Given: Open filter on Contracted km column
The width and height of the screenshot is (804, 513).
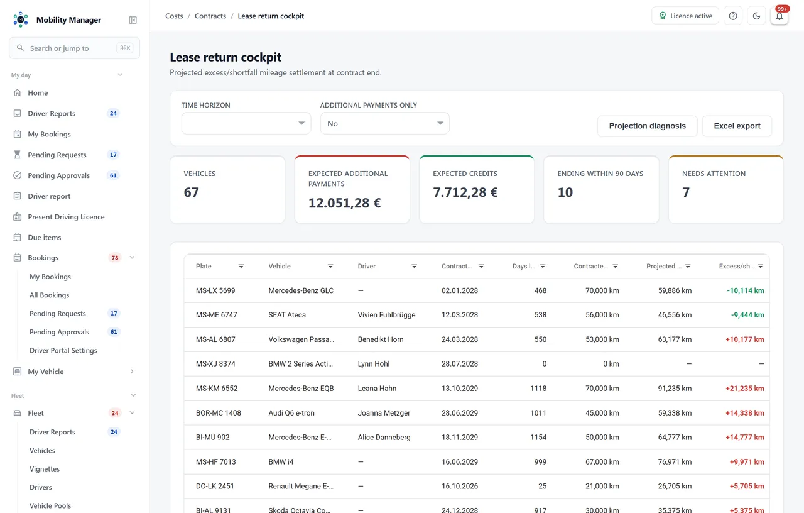Looking at the screenshot, I should 615,267.
